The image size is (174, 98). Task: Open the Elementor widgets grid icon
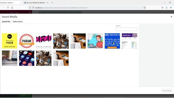(x=30, y=12)
